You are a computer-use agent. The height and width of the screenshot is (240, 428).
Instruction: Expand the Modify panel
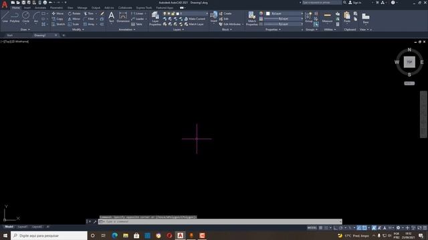coord(78,29)
